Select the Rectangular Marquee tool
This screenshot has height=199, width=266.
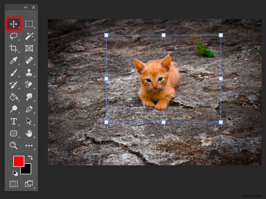click(29, 23)
